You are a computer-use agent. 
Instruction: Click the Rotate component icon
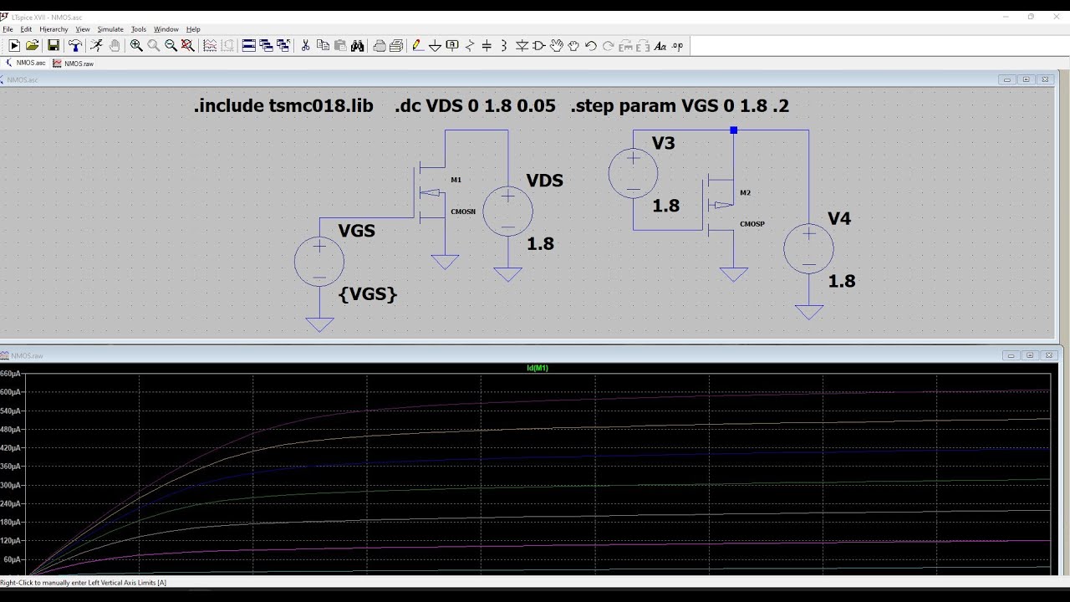[x=626, y=46]
